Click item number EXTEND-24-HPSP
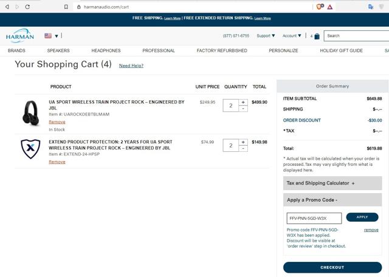The image size is (389, 277). click(81, 154)
